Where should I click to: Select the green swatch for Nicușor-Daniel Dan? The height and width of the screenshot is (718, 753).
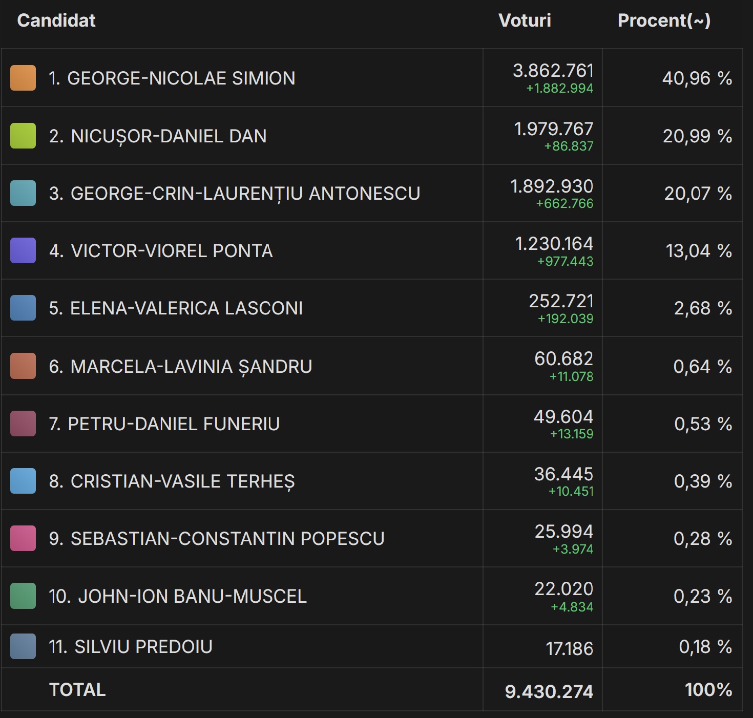23,136
